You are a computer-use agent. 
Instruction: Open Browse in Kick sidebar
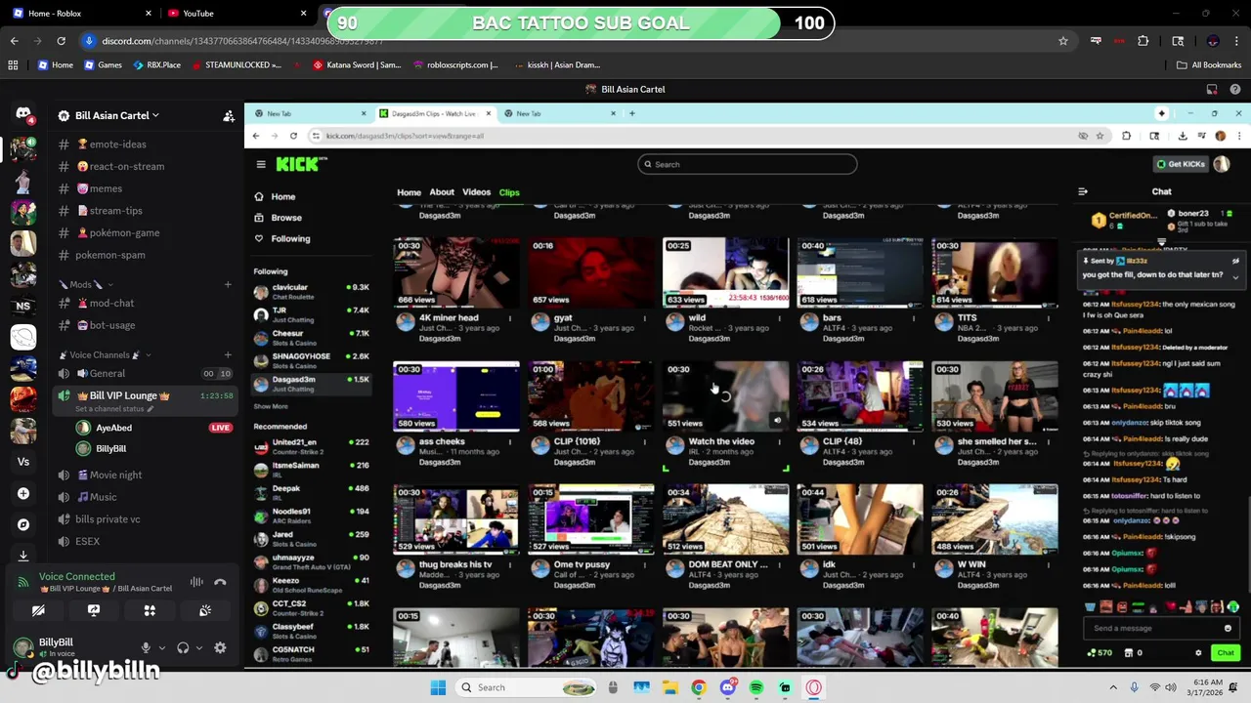tap(285, 218)
